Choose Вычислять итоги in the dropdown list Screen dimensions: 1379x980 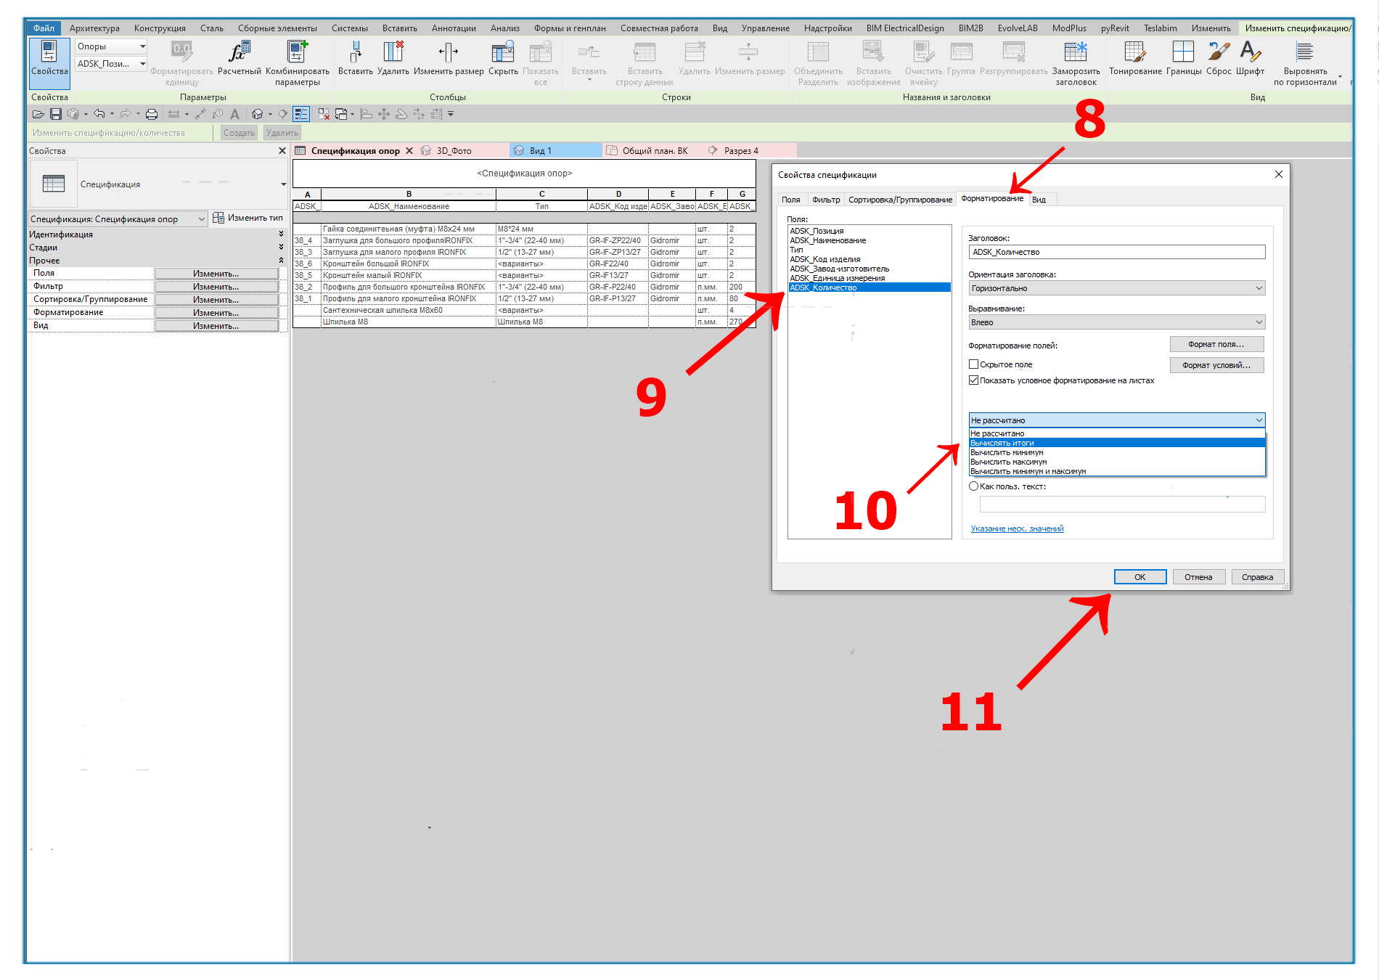(1117, 443)
